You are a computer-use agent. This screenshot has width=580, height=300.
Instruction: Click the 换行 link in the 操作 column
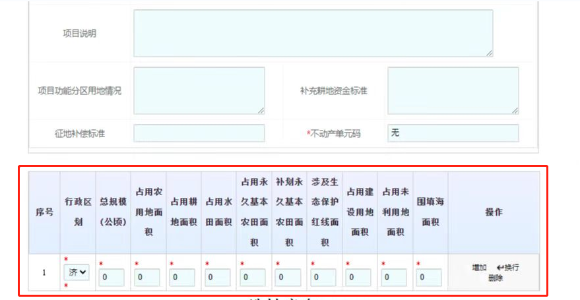pos(512,268)
